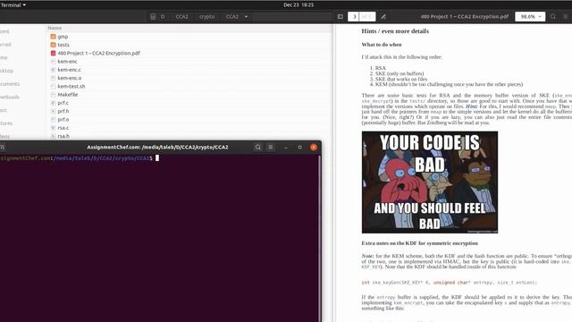Click the kem-enc.c file icon
The width and height of the screenshot is (572, 322).
[x=54, y=70]
